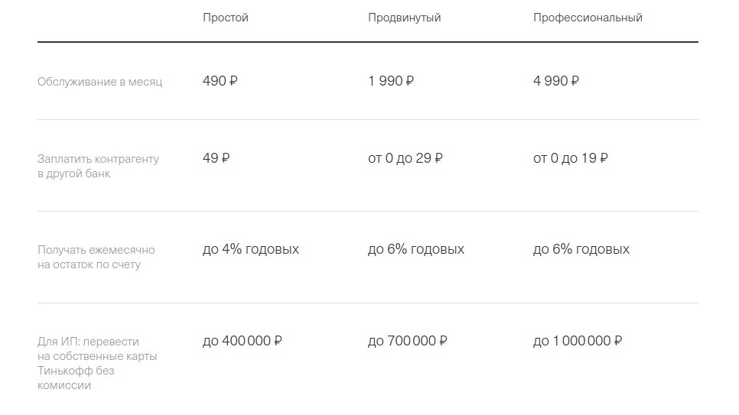Click the 1 990 ₽ monthly service price

391,81
